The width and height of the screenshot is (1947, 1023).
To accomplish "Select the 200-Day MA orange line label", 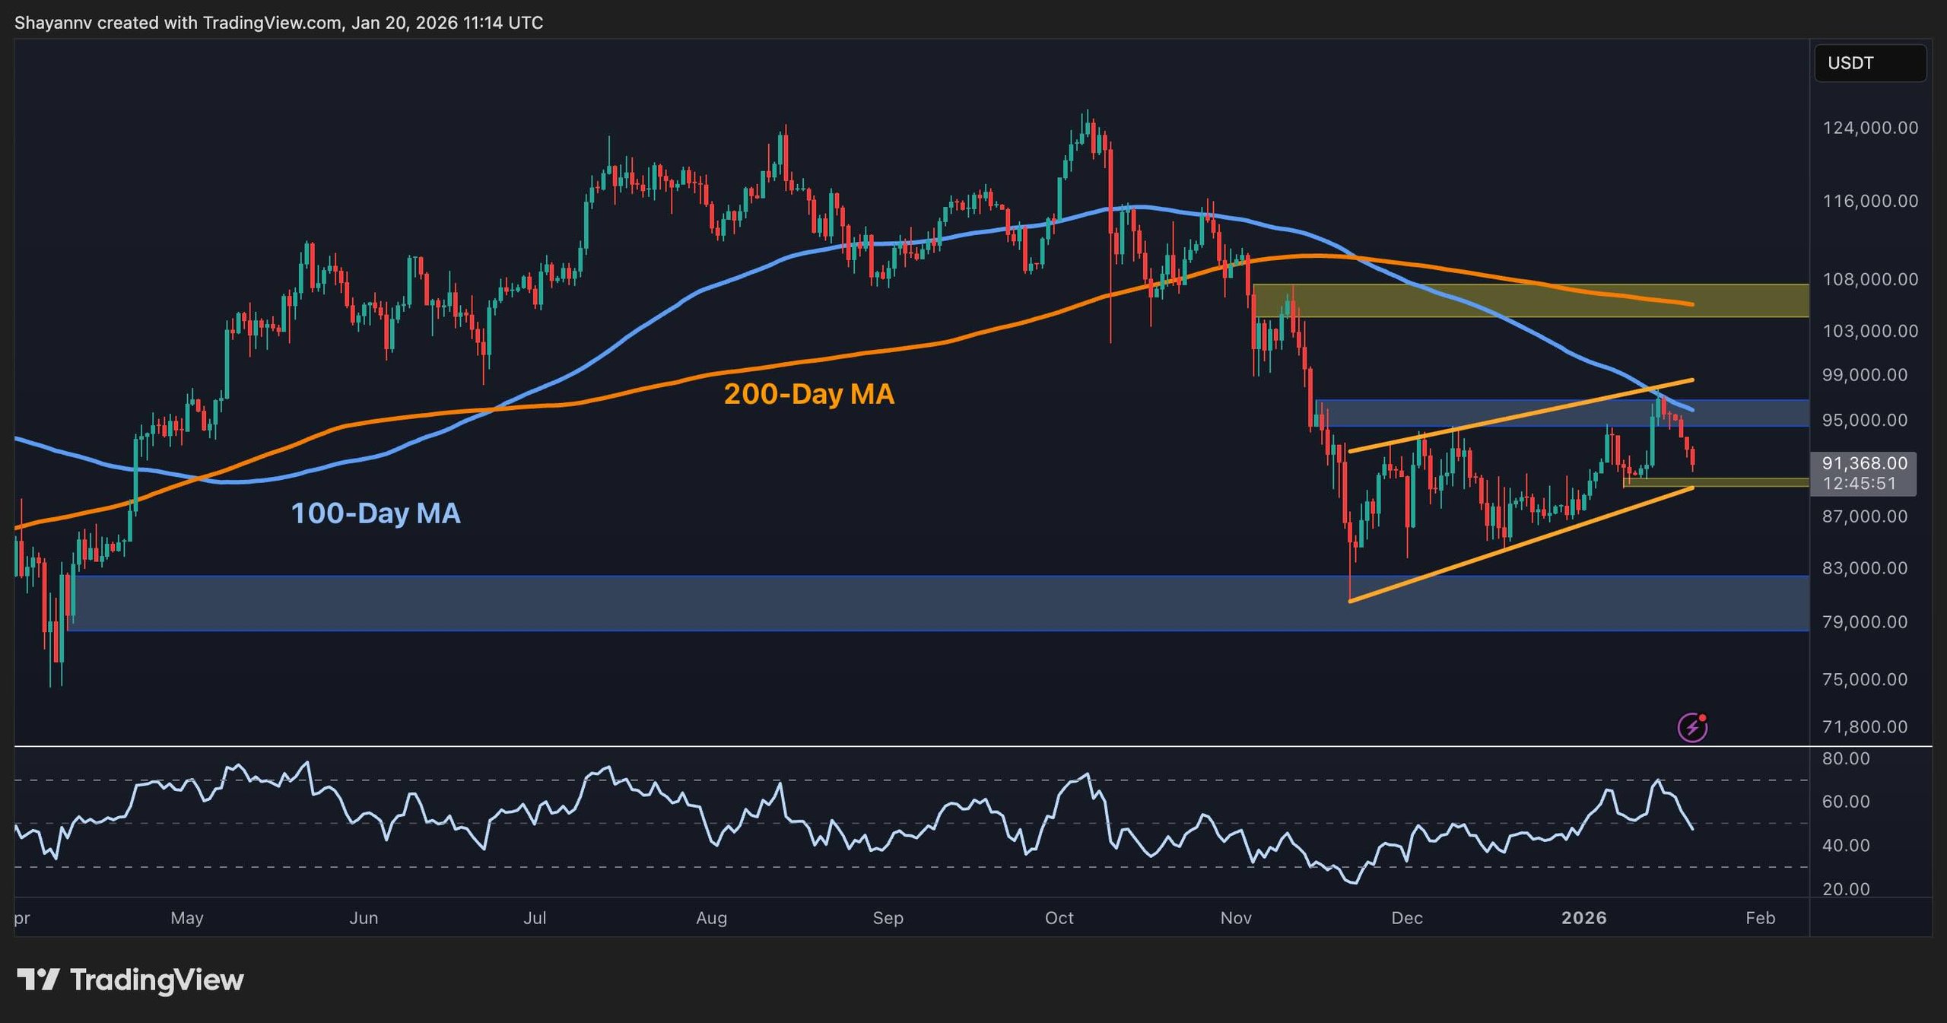I will (x=810, y=394).
